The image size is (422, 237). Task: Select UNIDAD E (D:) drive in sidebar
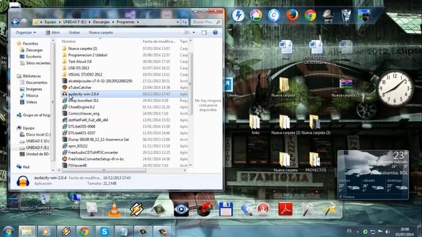(x=38, y=141)
